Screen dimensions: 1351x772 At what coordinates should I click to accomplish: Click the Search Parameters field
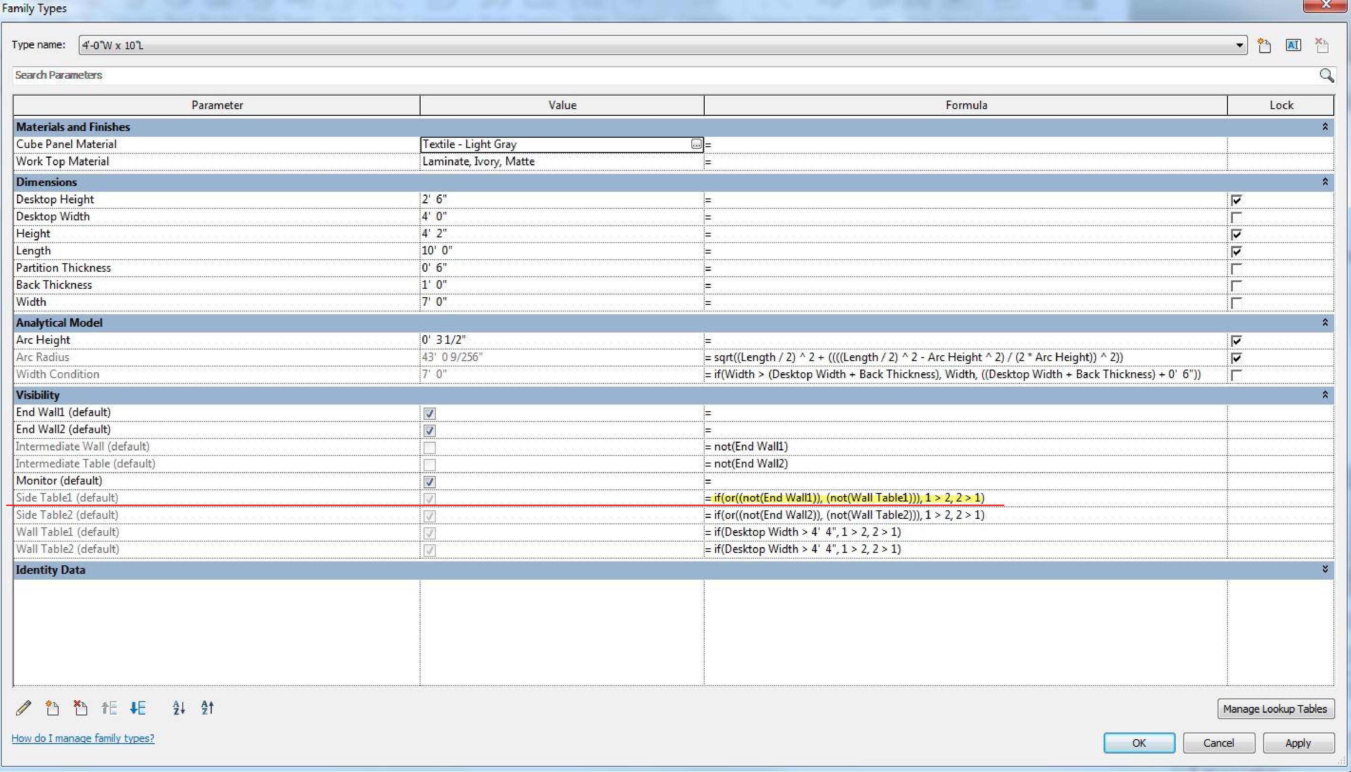click(x=636, y=75)
